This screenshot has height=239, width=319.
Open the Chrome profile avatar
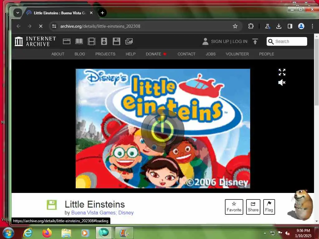301,26
